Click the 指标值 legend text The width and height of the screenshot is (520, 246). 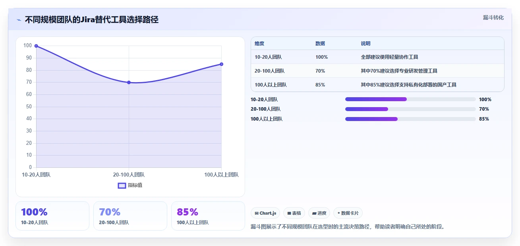(x=135, y=185)
